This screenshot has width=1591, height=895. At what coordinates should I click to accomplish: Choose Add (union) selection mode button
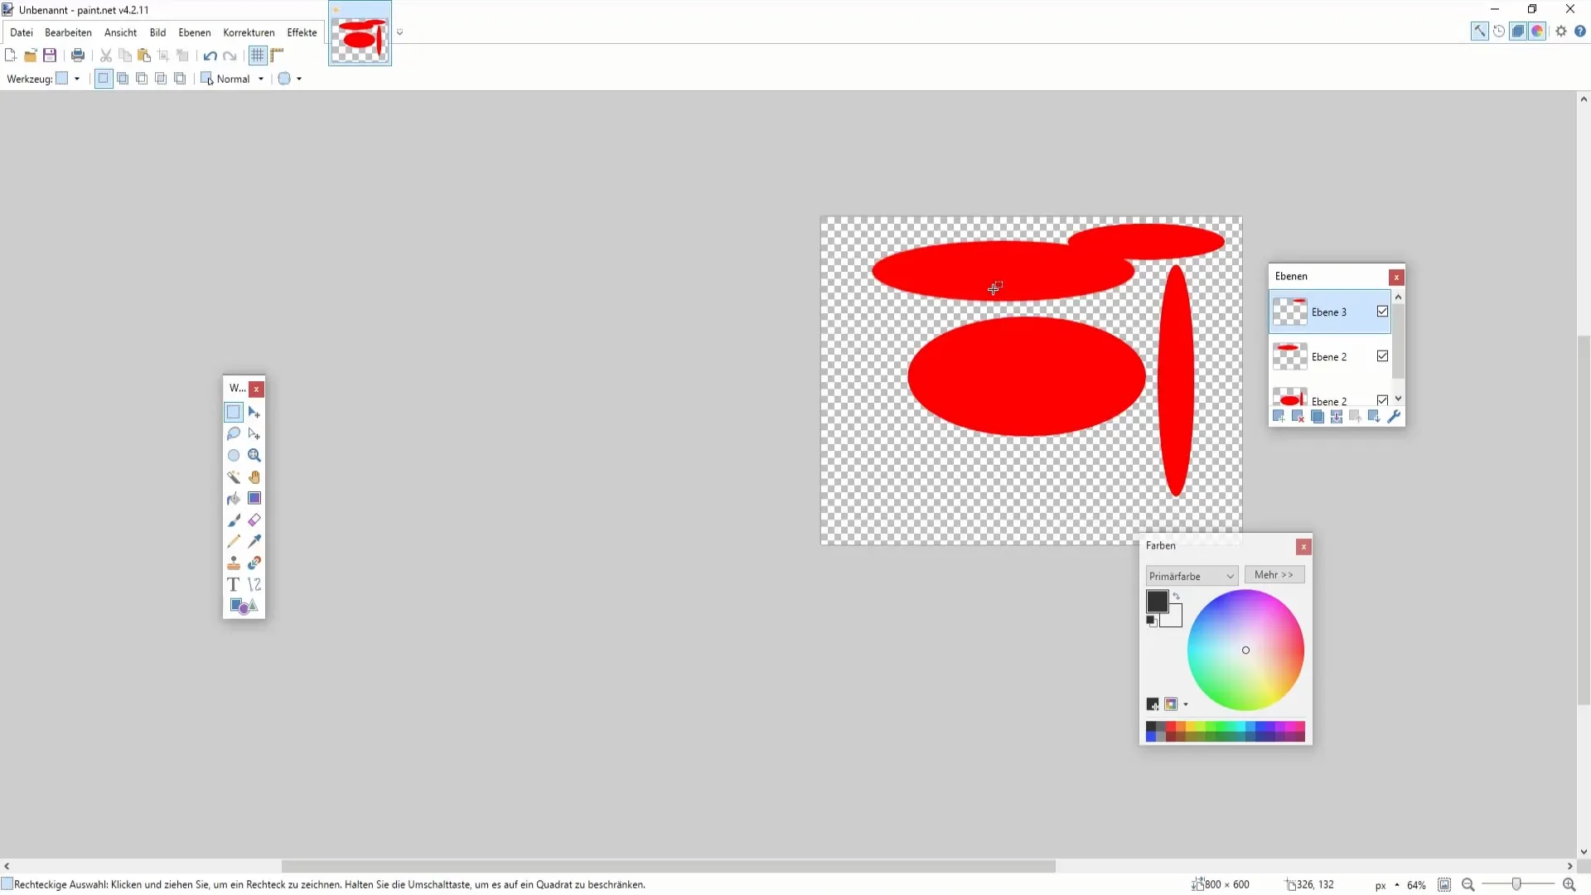[123, 79]
